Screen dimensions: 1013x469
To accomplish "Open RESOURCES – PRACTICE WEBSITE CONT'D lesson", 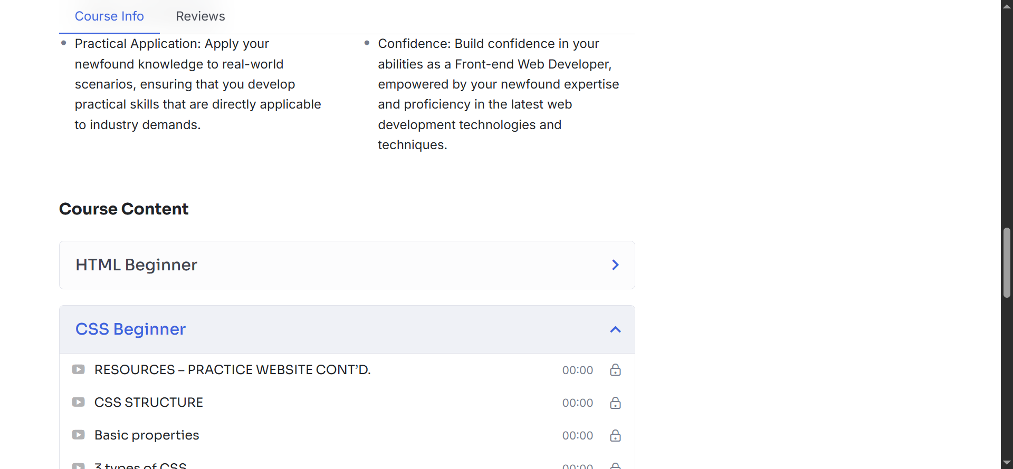I will [x=232, y=370].
